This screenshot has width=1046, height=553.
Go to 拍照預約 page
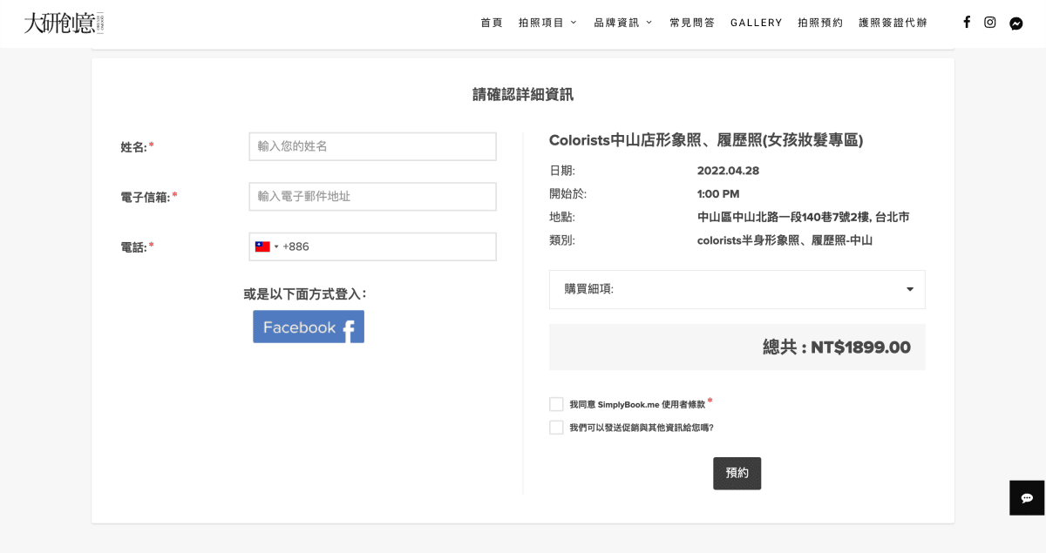[x=820, y=23]
